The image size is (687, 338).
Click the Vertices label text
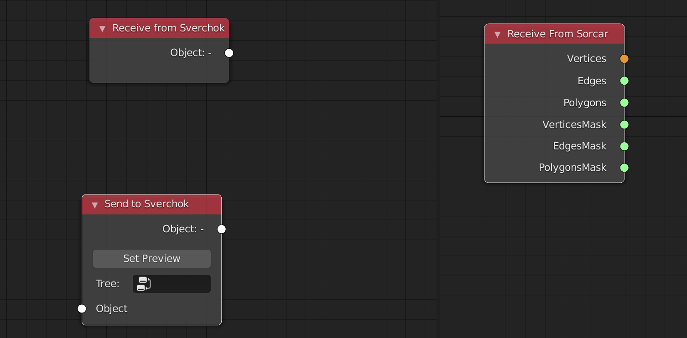tap(587, 59)
